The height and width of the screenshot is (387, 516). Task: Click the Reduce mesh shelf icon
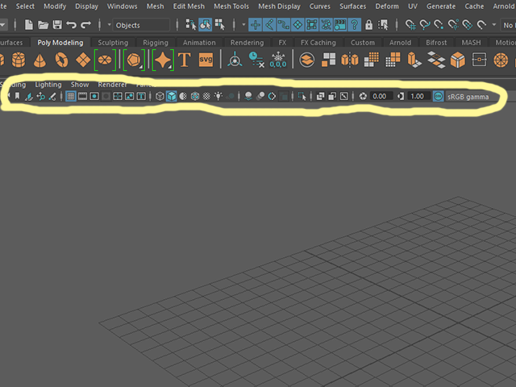[393, 60]
